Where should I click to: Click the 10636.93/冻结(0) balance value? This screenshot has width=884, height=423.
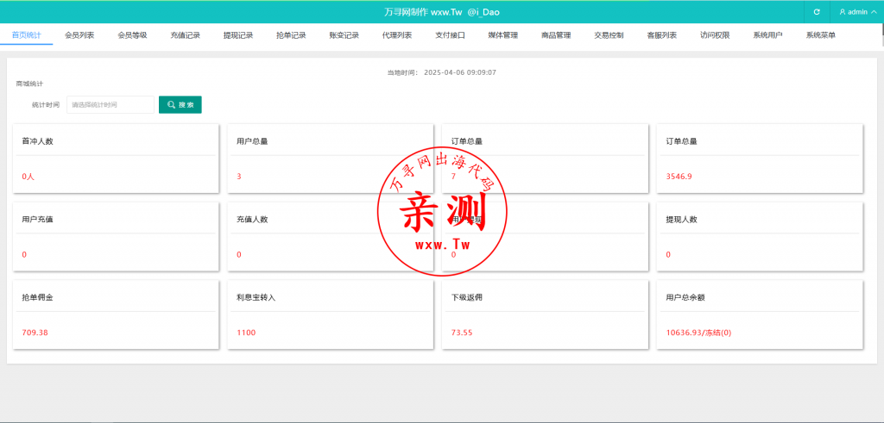click(x=699, y=333)
